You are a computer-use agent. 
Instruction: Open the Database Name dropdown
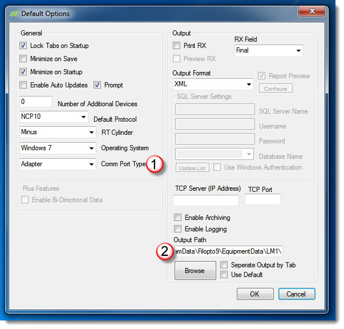[215, 154]
